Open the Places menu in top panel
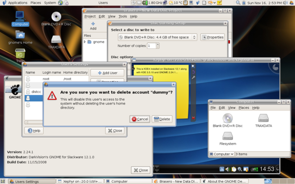Viewport: 295px width, 184px height. (x=36, y=3)
